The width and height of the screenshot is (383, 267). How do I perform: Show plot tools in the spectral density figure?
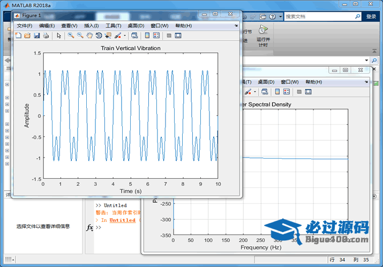point(308,92)
